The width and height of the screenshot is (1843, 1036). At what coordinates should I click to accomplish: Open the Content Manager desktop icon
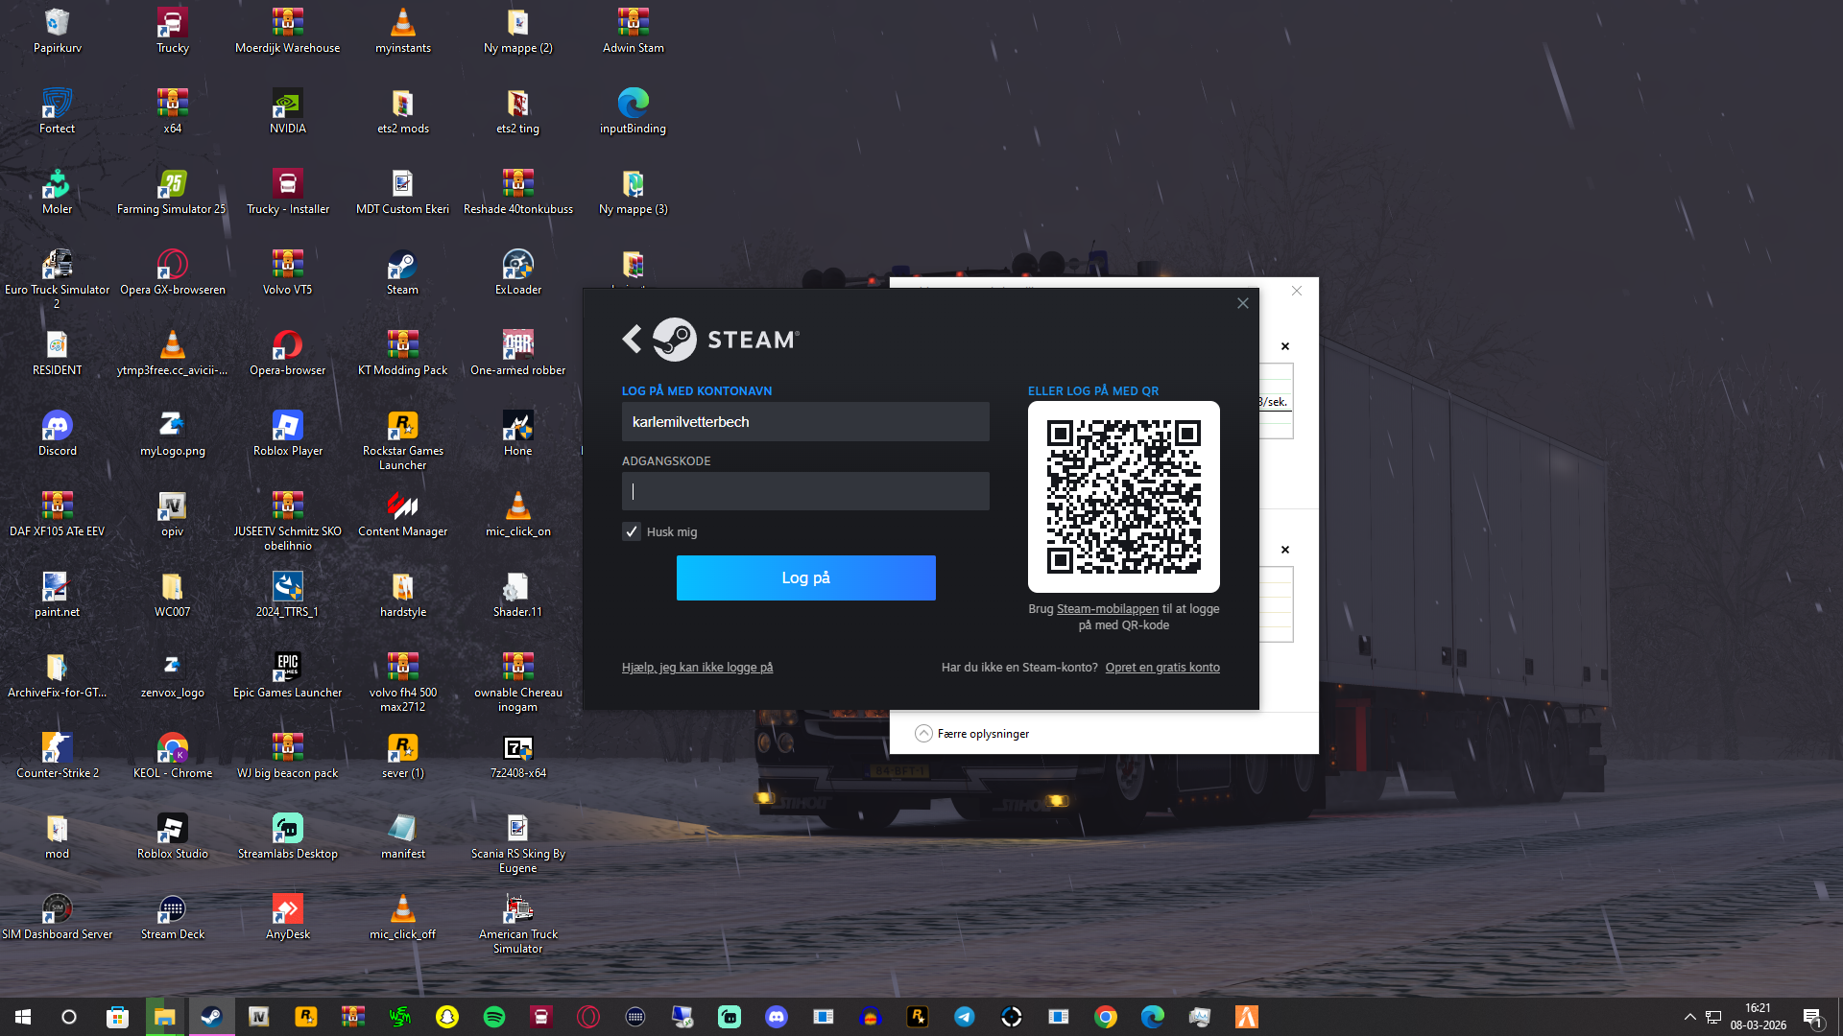402,506
